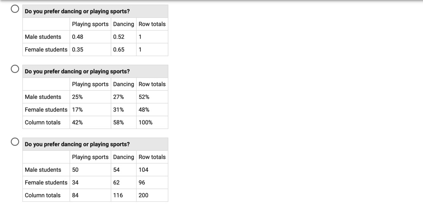Click the 25% playing sports cell
The image size is (423, 213).
point(77,97)
